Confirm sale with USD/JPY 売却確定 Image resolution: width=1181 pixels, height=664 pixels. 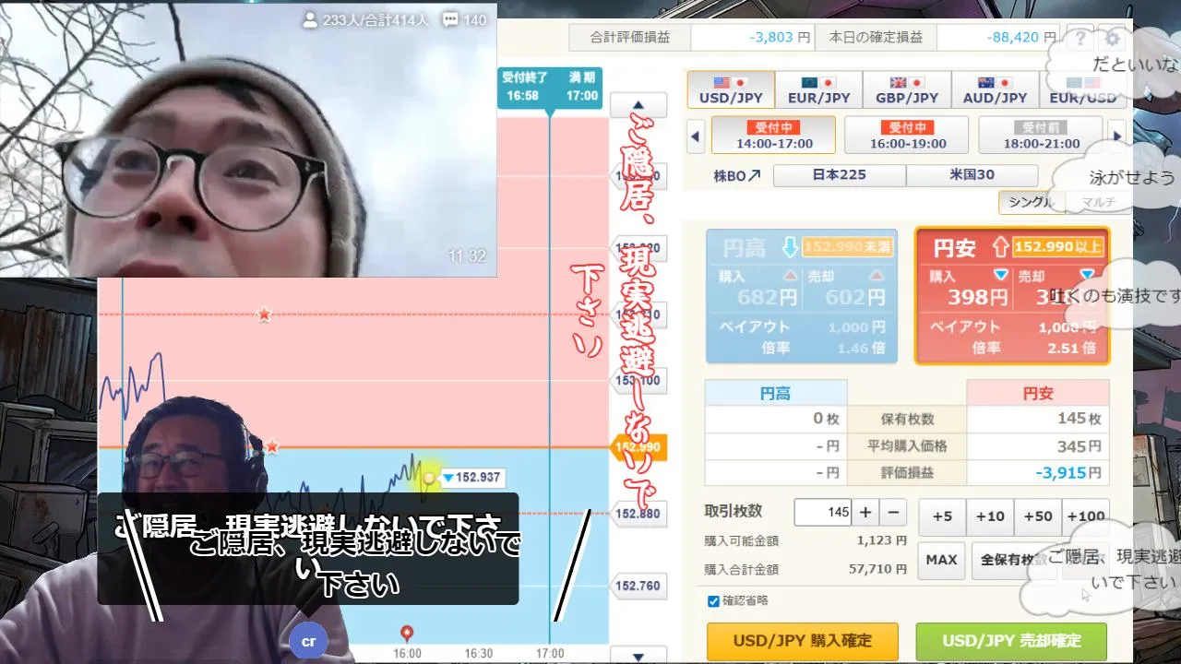point(1011,641)
